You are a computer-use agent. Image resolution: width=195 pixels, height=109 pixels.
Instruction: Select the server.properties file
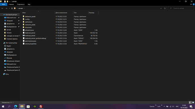point(31,44)
